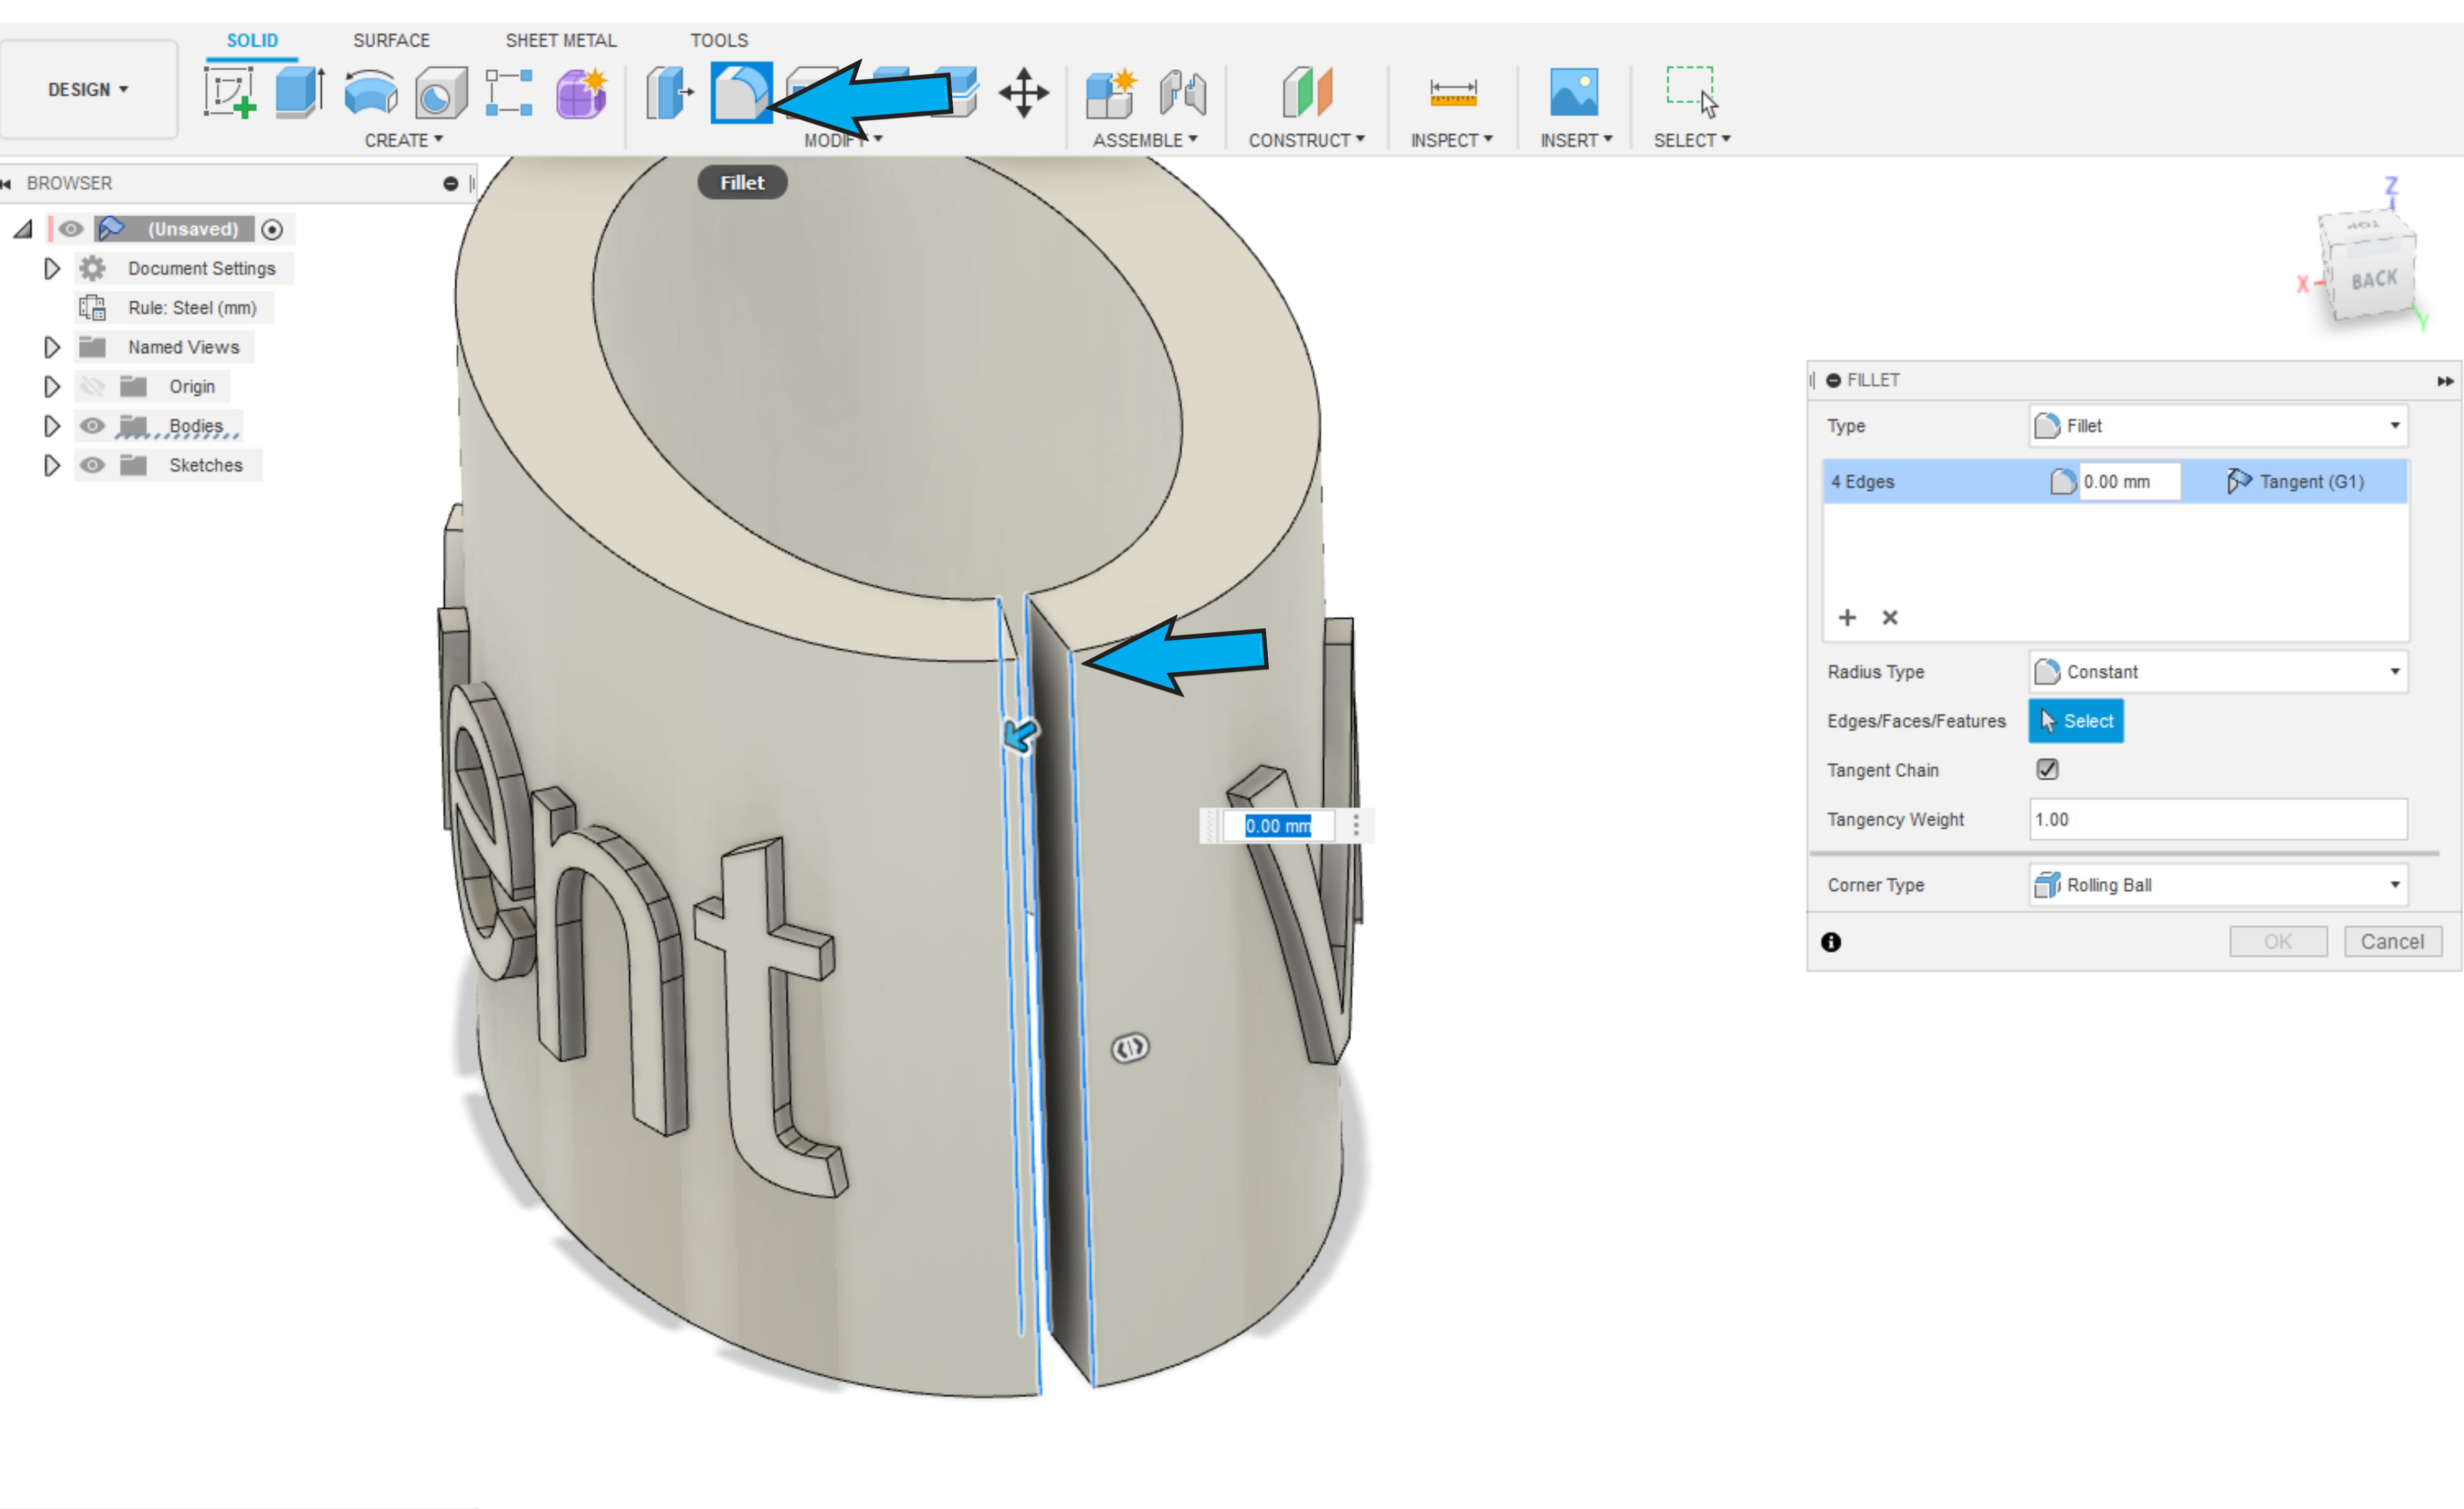Expand the Document Settings tree node
Viewport: 2464px width, 1509px height.
52,269
